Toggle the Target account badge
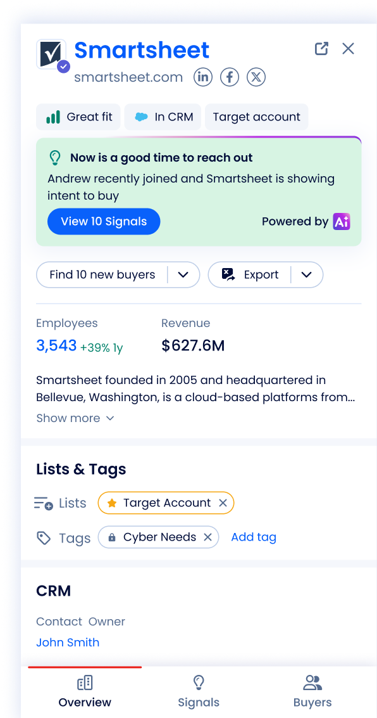This screenshot has width=377, height=718. (256, 117)
